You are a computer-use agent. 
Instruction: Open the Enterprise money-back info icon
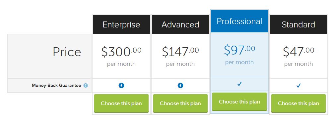click(121, 86)
